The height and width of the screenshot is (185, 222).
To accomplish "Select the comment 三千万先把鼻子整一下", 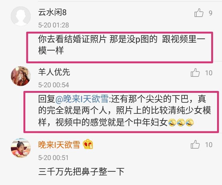I will [x=81, y=171].
